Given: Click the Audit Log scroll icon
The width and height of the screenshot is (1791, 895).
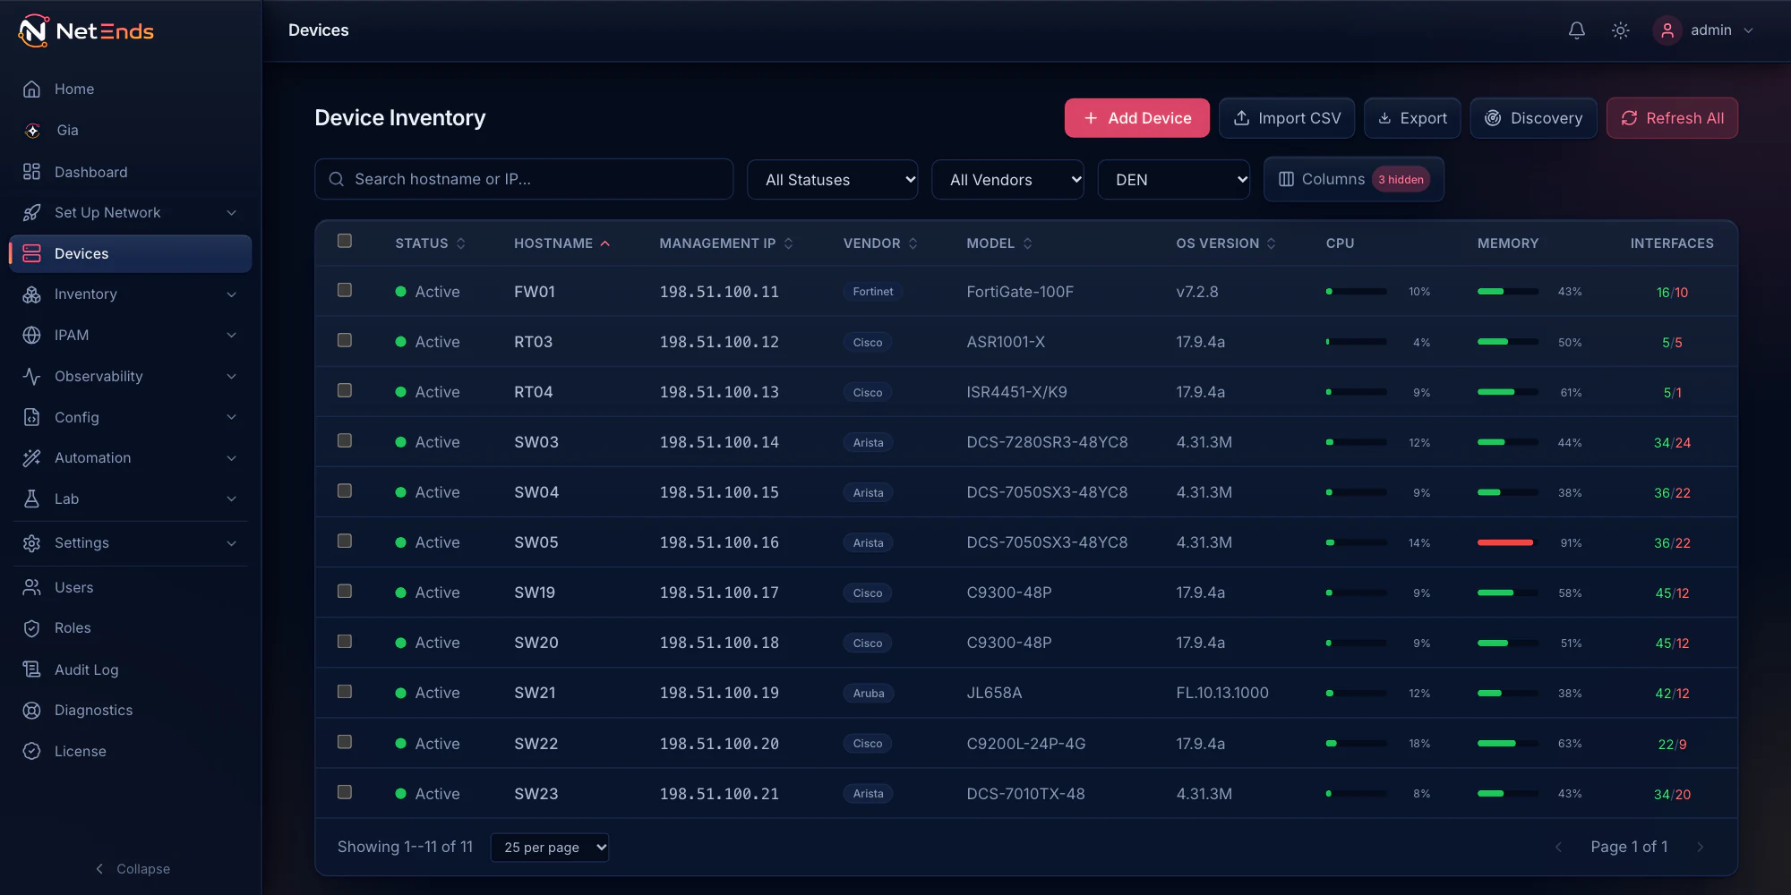Looking at the screenshot, I should [32, 669].
